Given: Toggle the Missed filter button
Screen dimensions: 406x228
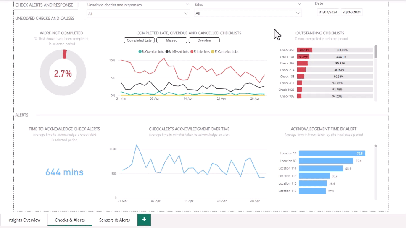Looking at the screenshot, I should [x=171, y=40].
